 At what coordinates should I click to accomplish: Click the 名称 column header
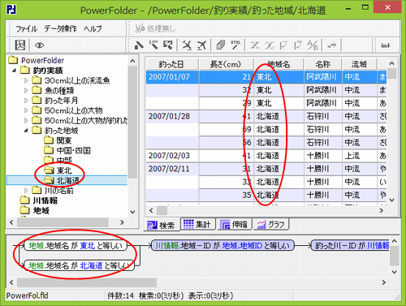pyautogui.click(x=323, y=64)
